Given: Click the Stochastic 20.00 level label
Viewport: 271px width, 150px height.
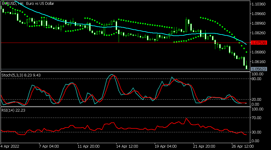Looking at the screenshot, I should (x=257, y=100).
